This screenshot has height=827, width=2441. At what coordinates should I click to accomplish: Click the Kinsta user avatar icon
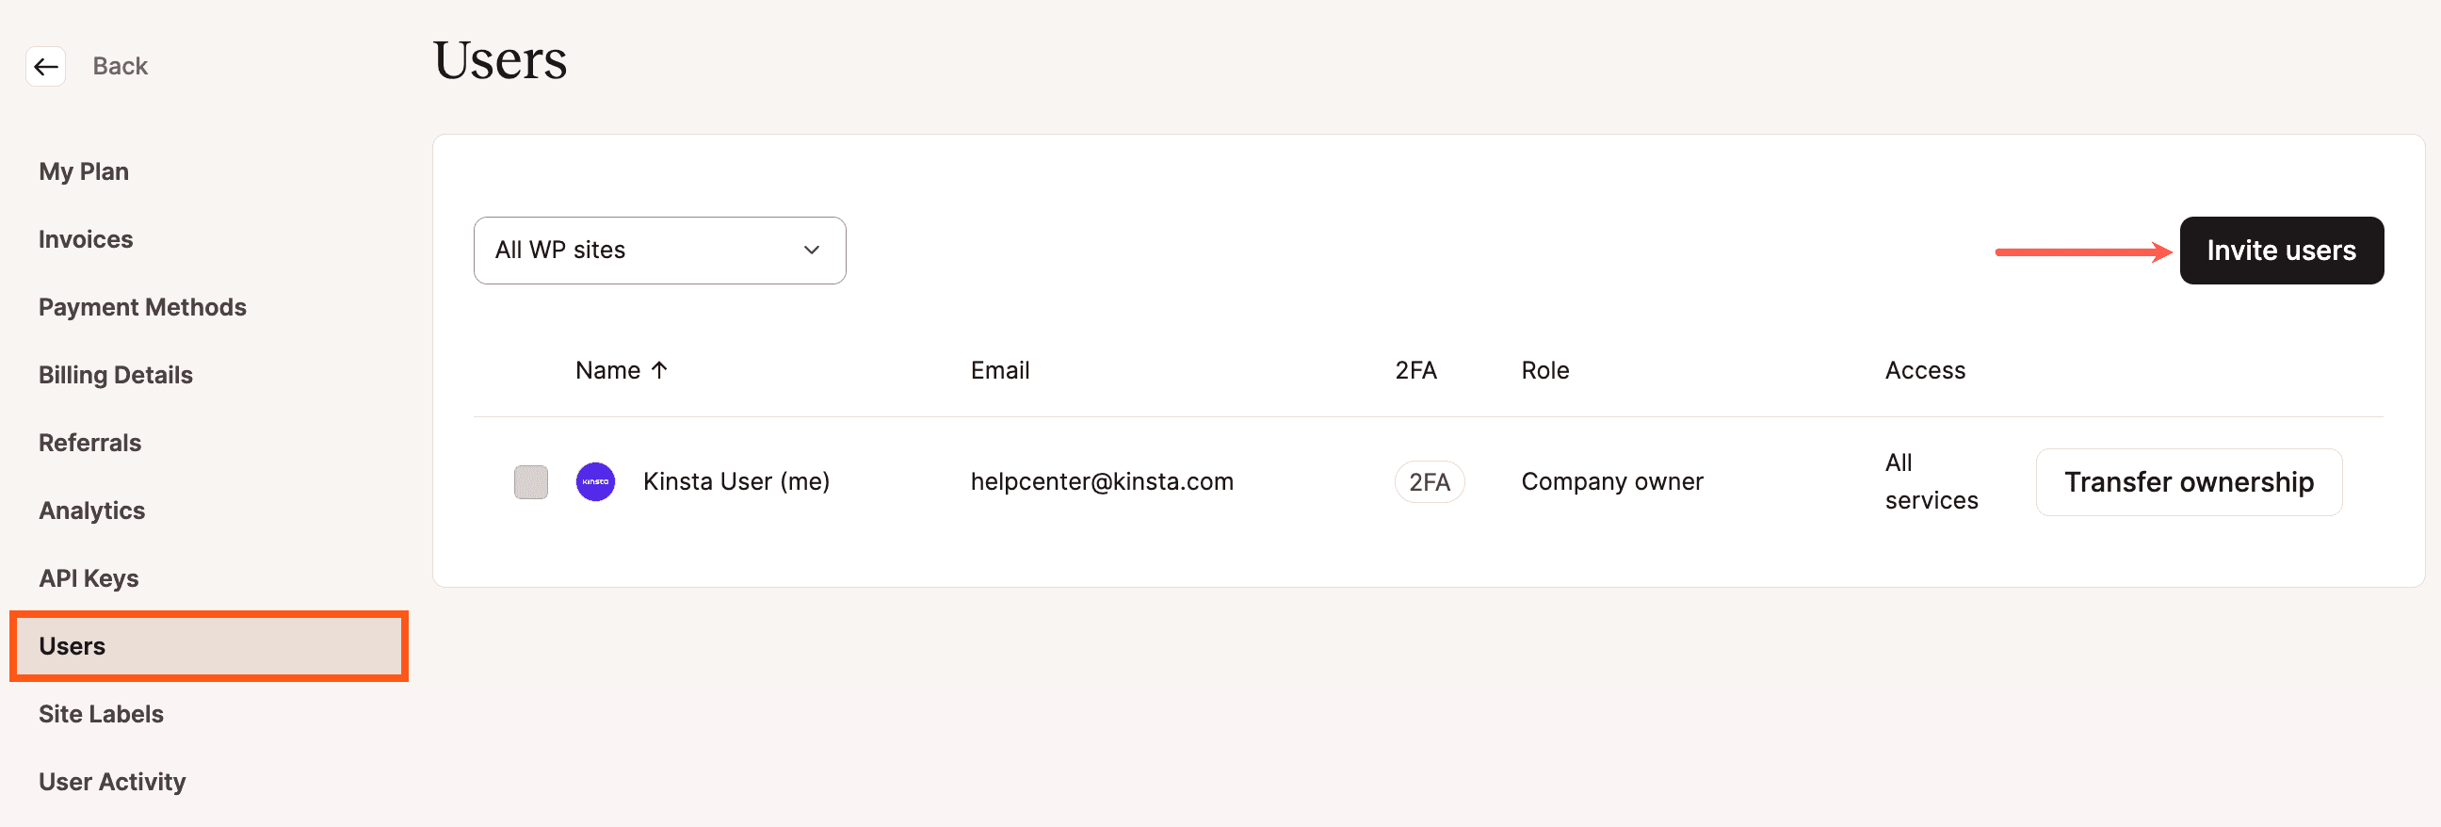595,481
